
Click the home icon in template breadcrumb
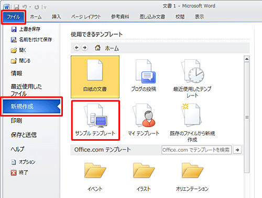coord(97,47)
